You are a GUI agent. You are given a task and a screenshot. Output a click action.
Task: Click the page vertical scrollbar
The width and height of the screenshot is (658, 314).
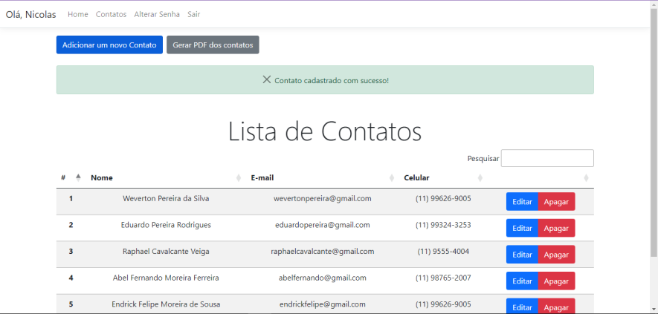pyautogui.click(x=653, y=148)
